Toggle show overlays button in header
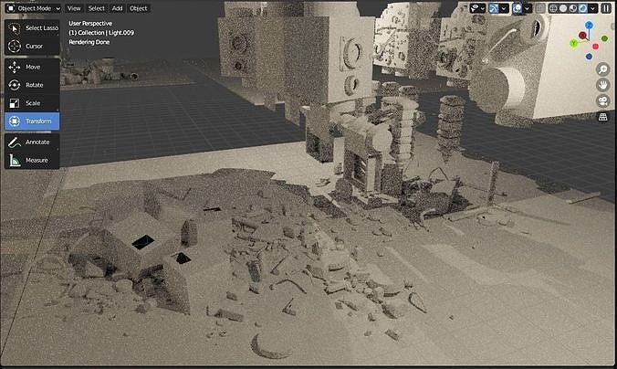Screen dimensions: 617x369 517,8
